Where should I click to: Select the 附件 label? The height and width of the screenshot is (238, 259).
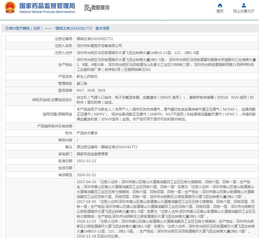pyautogui.click(x=69, y=133)
